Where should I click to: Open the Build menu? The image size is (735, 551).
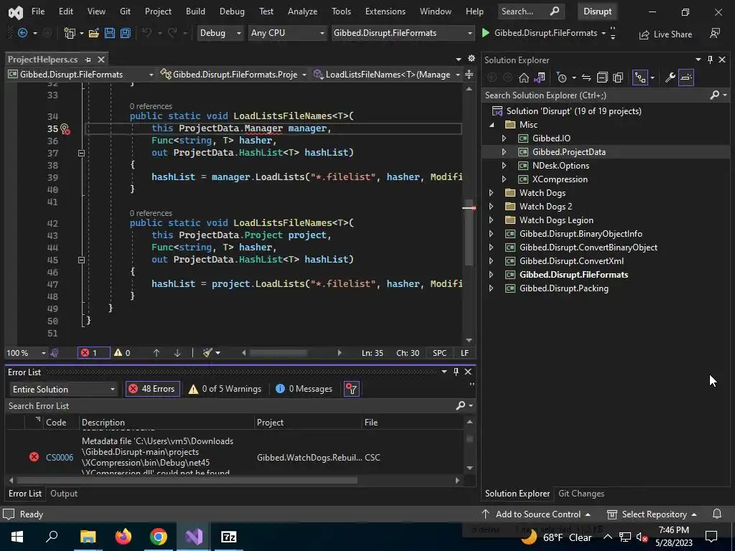pos(195,11)
